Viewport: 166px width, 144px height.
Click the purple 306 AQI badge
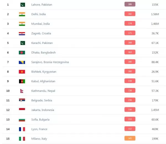(130, 4)
